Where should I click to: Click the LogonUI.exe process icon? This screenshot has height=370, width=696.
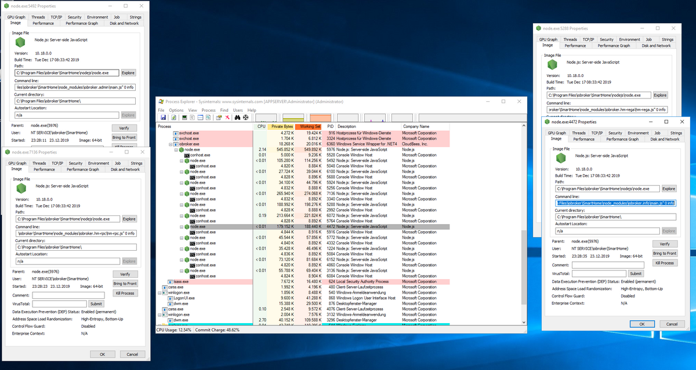171,298
